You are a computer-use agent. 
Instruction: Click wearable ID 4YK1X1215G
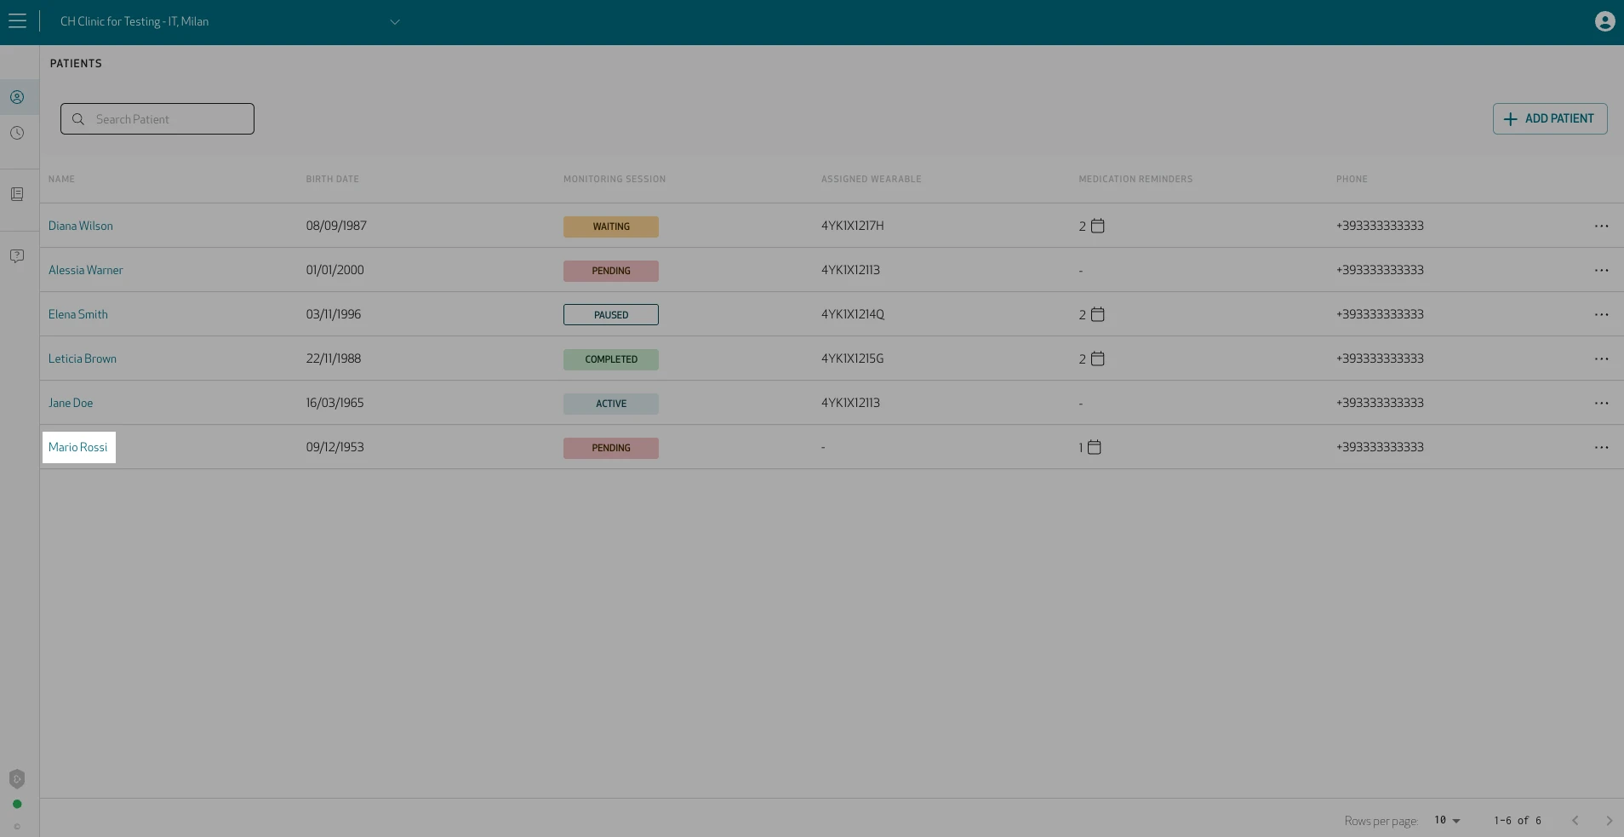[853, 358]
